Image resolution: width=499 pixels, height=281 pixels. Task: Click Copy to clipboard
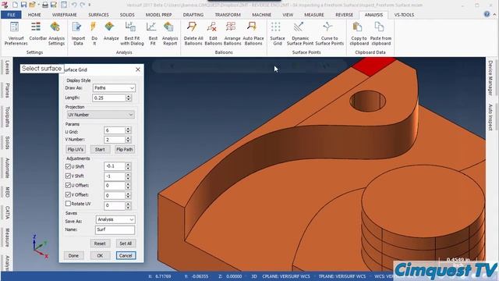(x=359, y=34)
